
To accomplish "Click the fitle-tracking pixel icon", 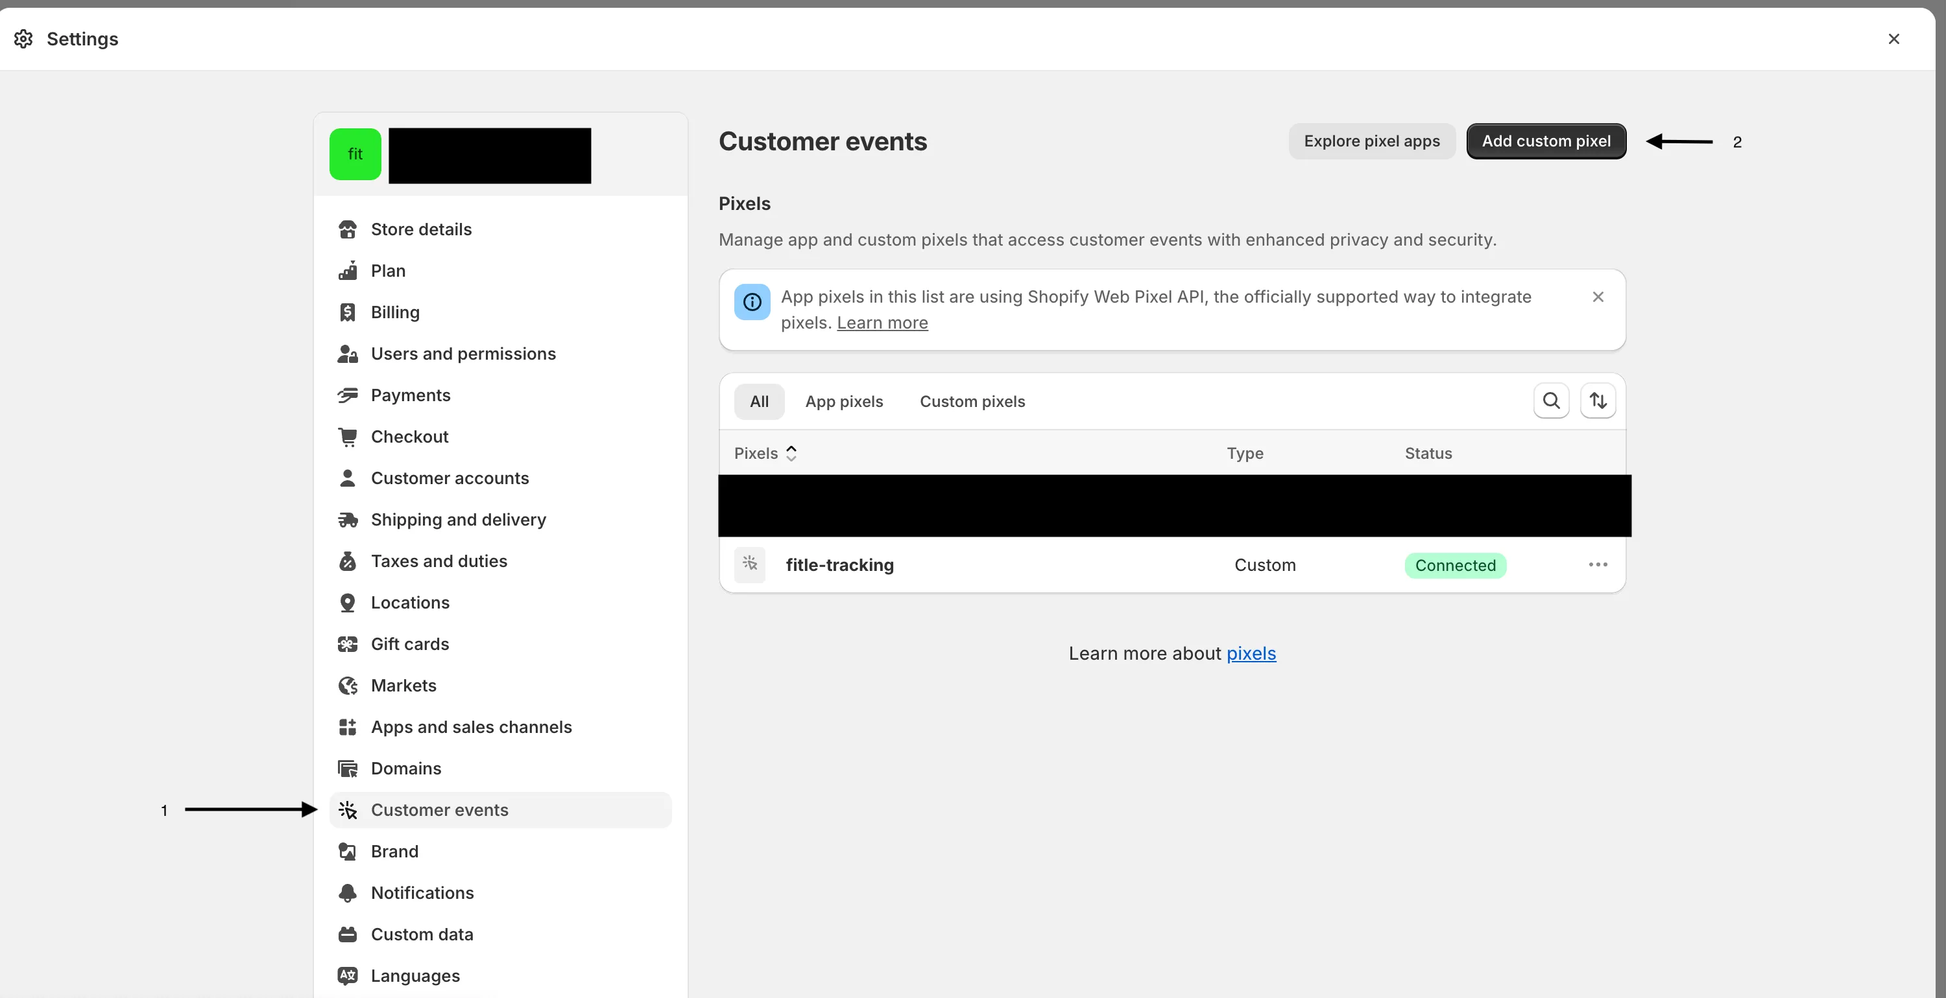I will coord(749,564).
